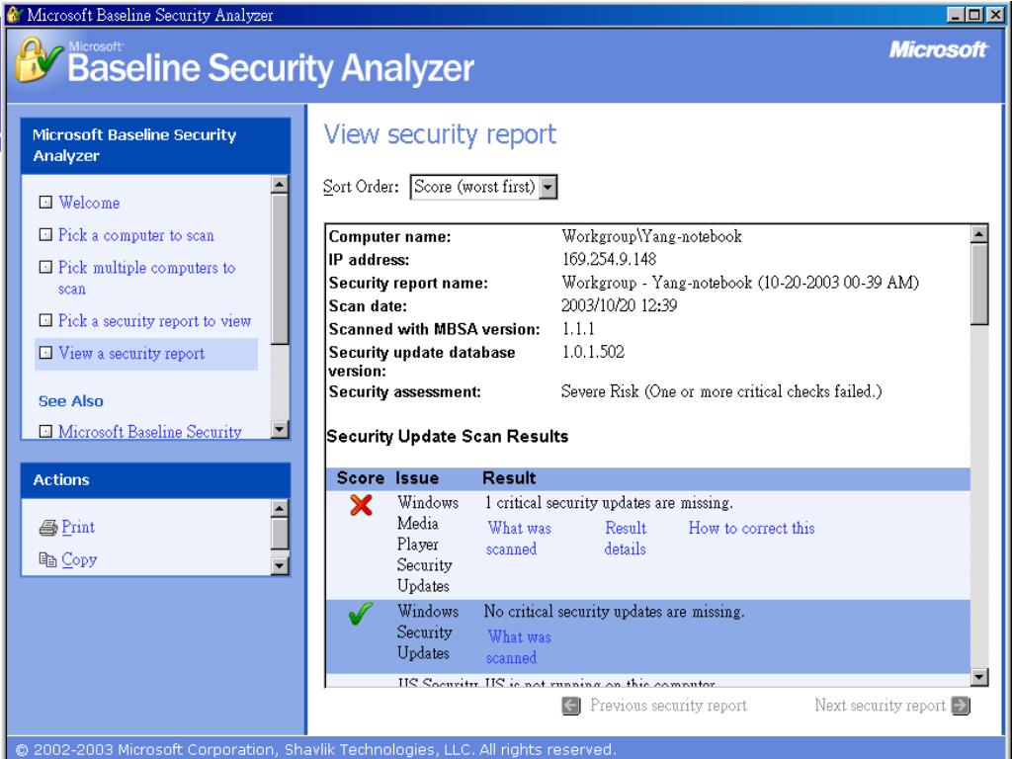Click the Result column header

(509, 478)
